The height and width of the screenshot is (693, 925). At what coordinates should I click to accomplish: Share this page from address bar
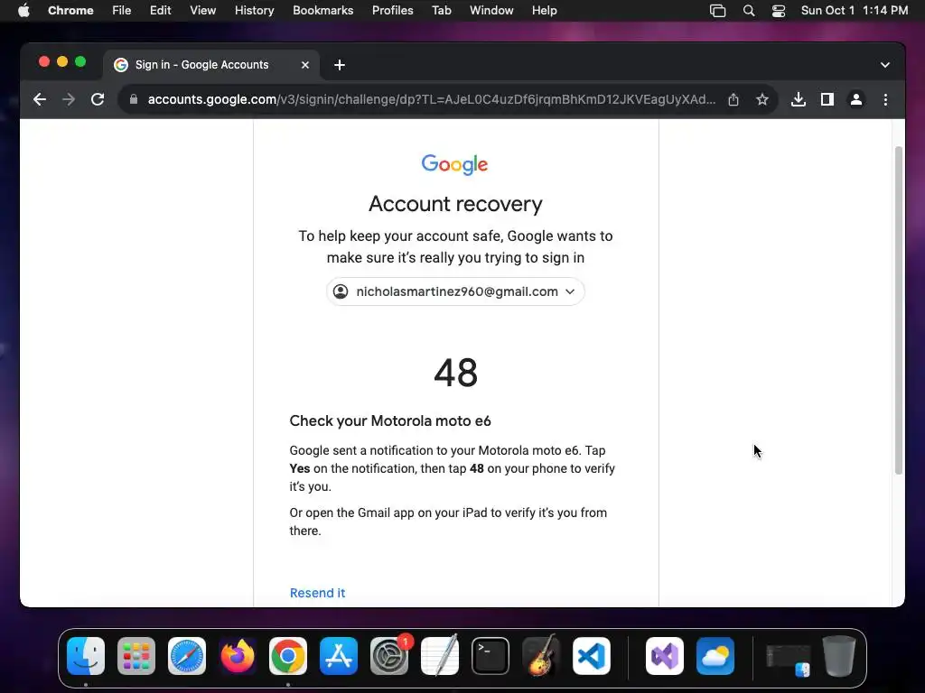(733, 99)
